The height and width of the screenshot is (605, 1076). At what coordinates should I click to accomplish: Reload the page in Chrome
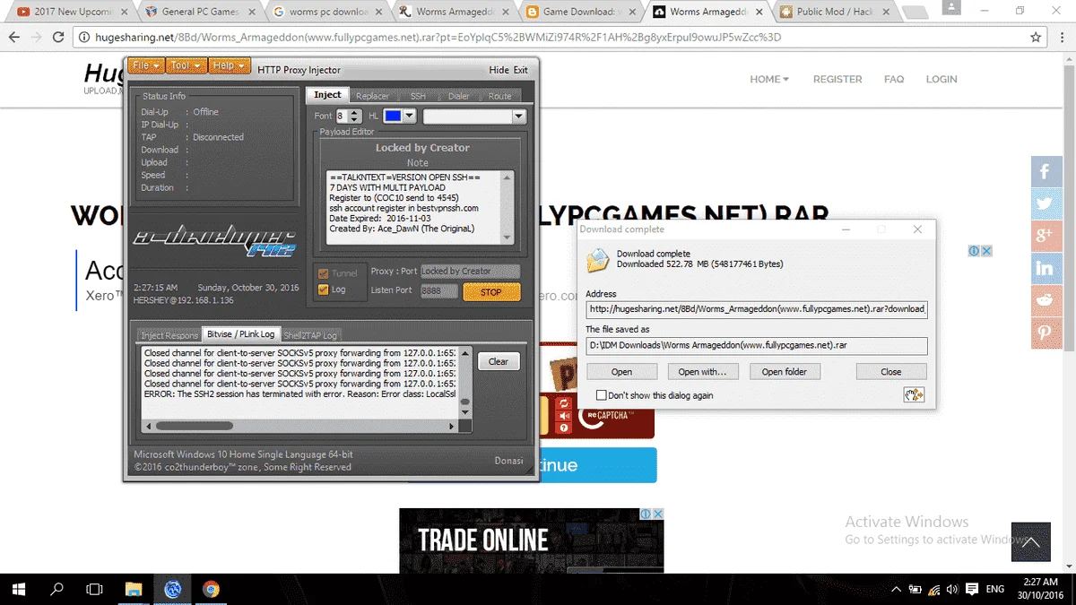(x=58, y=38)
